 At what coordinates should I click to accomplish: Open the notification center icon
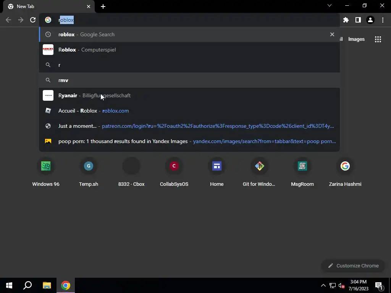[379, 285]
